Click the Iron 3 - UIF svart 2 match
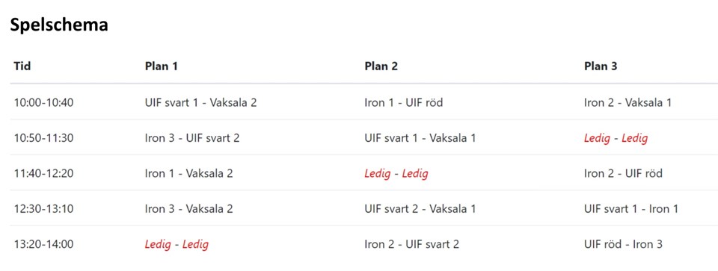This screenshot has height=271, width=718. point(192,137)
